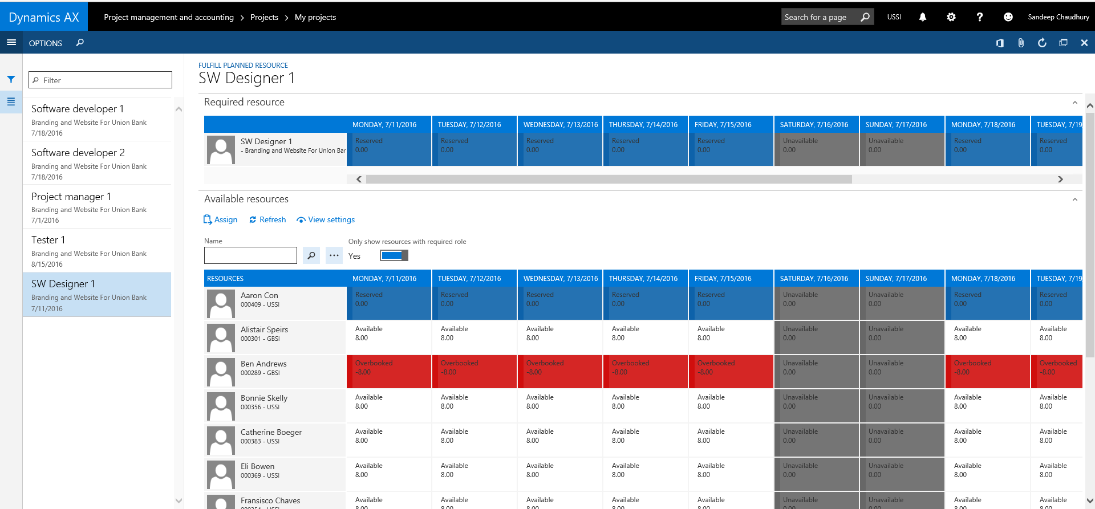Click Ben Andrews Overbooked cell for Monday 7/11/2016
The width and height of the screenshot is (1095, 509).
click(x=389, y=372)
